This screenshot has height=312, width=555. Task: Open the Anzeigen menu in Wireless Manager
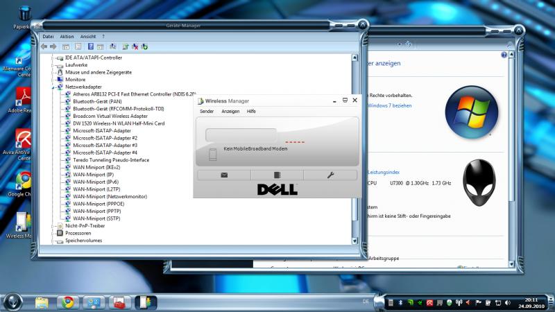230,111
